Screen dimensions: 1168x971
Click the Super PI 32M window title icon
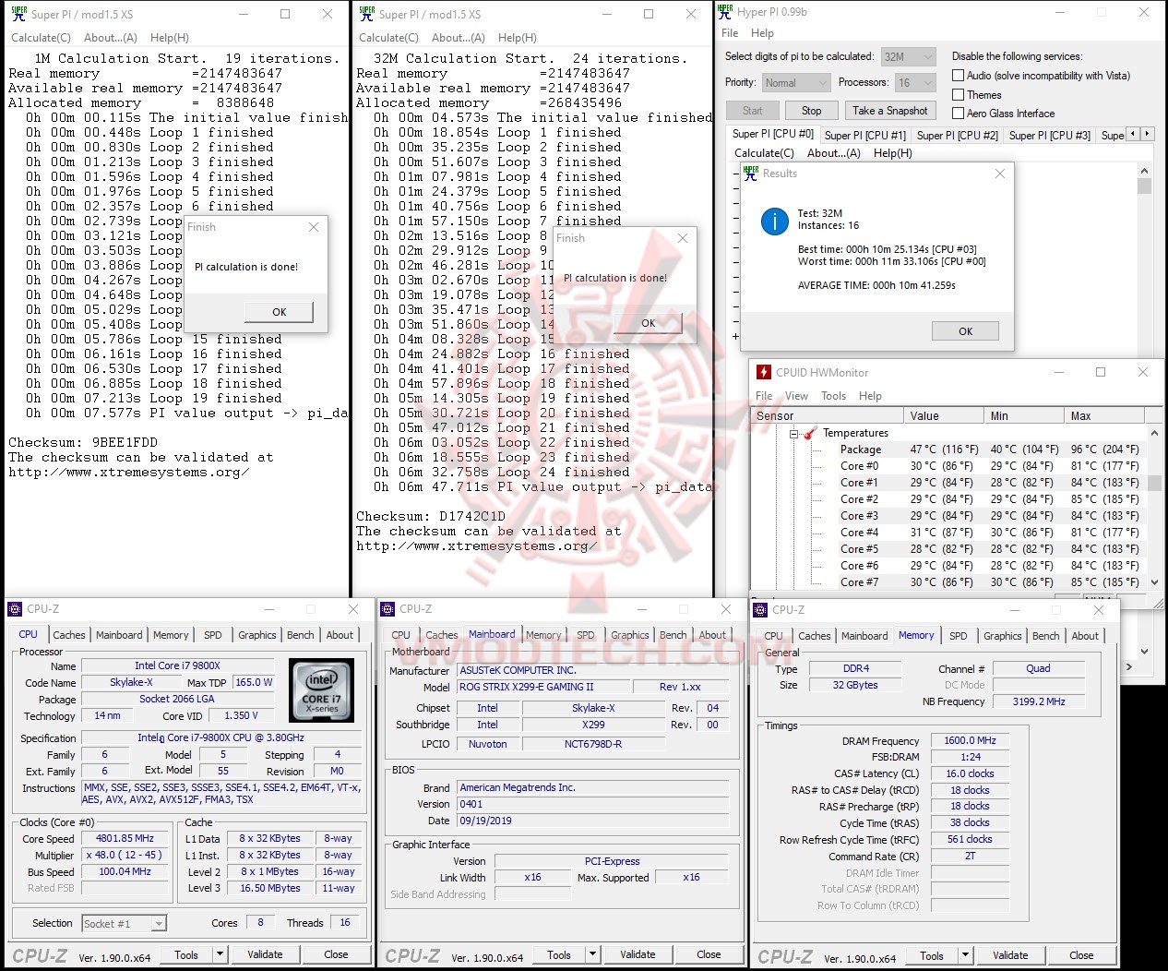pyautogui.click(x=366, y=14)
